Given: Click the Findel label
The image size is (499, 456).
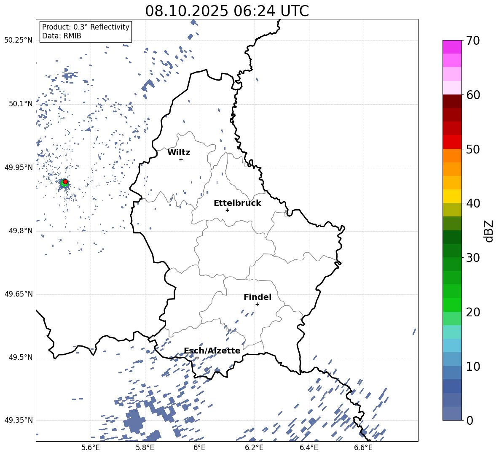Looking at the screenshot, I should [x=258, y=297].
